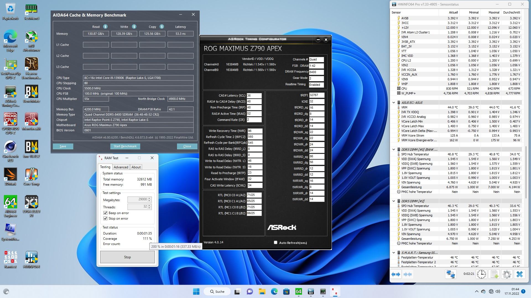The height and width of the screenshot is (298, 531).
Task: Click Stop button in RAM Test
Action: (x=127, y=257)
